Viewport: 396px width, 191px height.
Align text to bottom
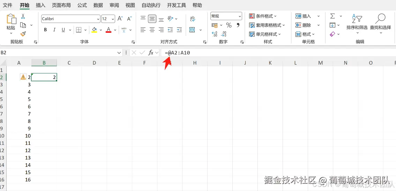click(x=161, y=19)
